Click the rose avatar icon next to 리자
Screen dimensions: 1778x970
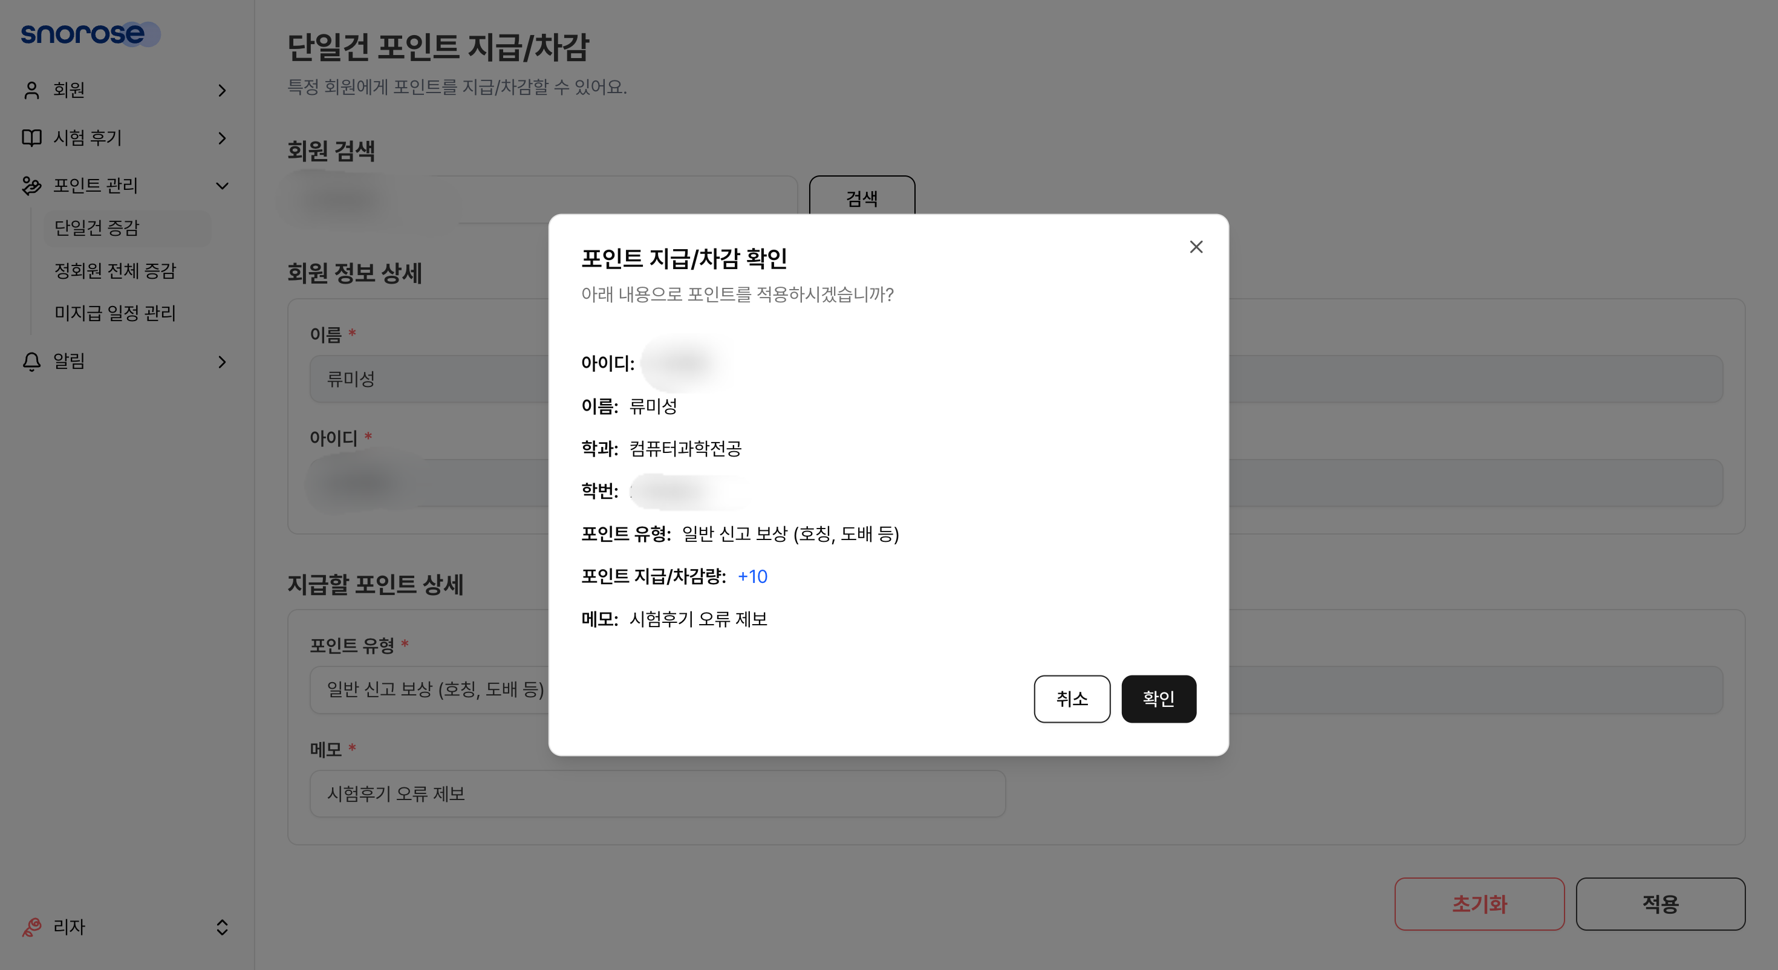tap(31, 927)
